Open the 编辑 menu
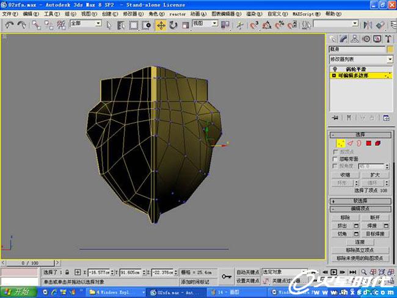 click(x=31, y=14)
